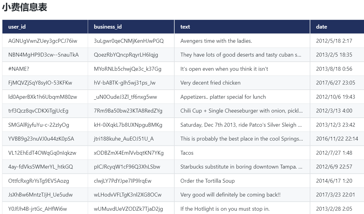Click business ID QoezRbYQncpRqyrLH6Iqjg cell
Screen dimensions: 364x214
(126, 55)
